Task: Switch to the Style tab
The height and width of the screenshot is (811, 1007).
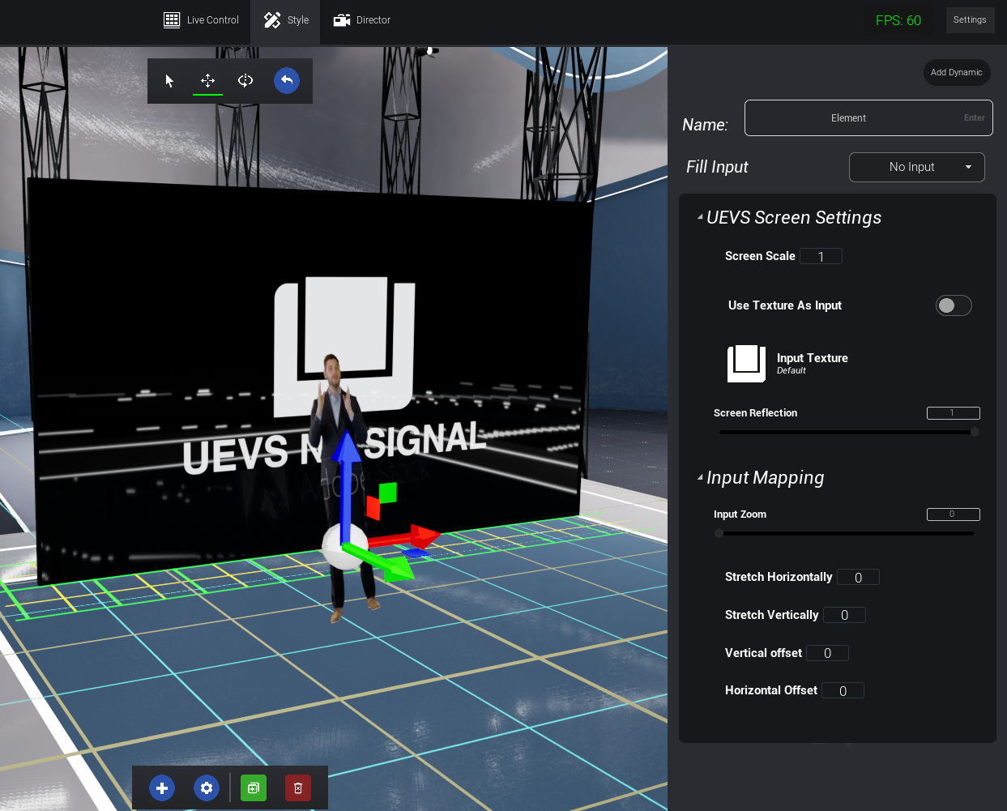Action: (286, 20)
